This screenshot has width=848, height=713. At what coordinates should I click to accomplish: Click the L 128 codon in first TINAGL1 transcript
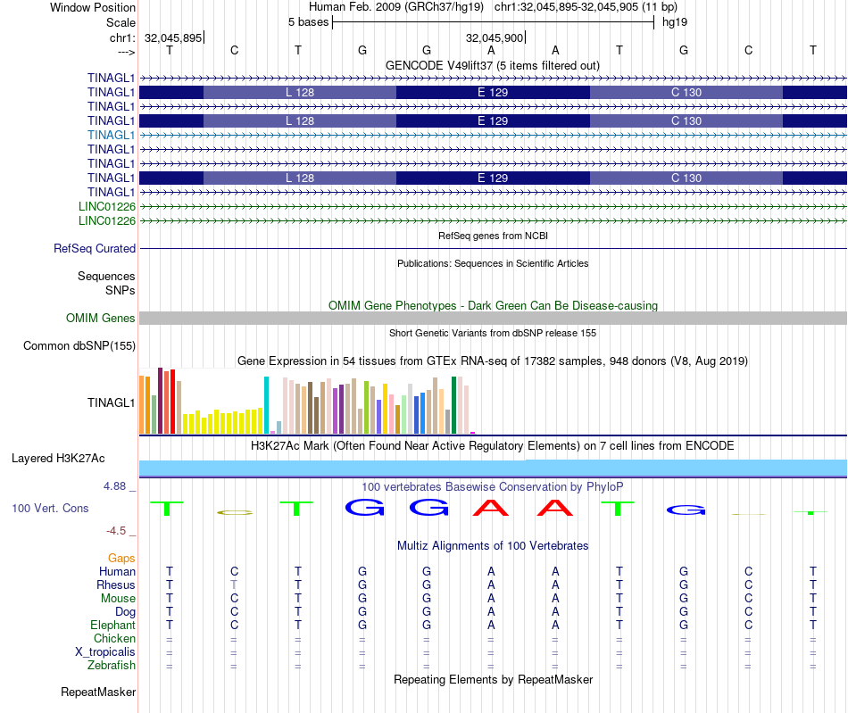click(x=300, y=93)
